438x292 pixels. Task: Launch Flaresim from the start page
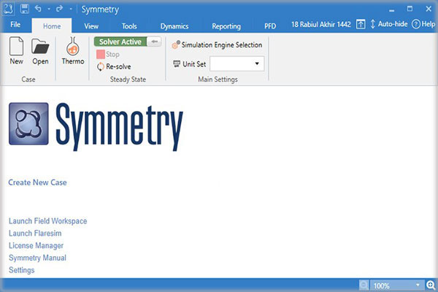(35, 234)
